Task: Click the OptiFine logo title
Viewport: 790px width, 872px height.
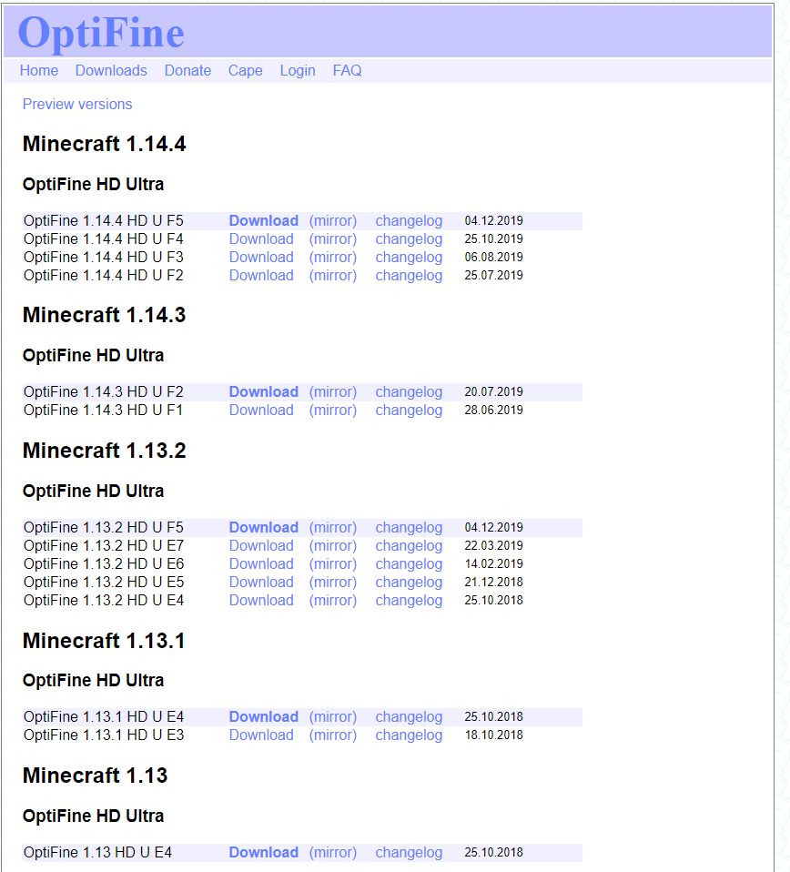Action: (x=101, y=32)
